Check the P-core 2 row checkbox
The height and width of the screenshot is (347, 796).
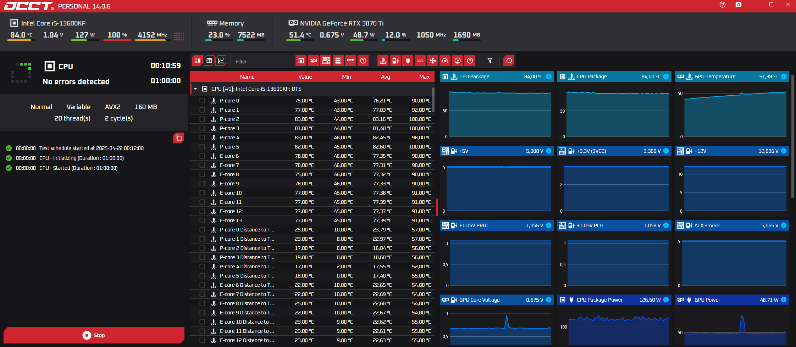pyautogui.click(x=202, y=119)
